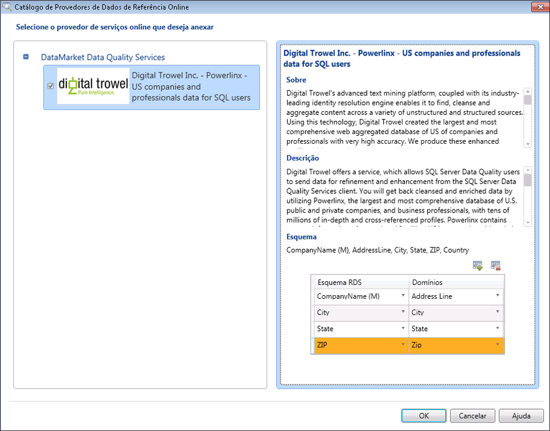
Task: Click the Sobre section scrollbar thumb
Action: [x=528, y=100]
